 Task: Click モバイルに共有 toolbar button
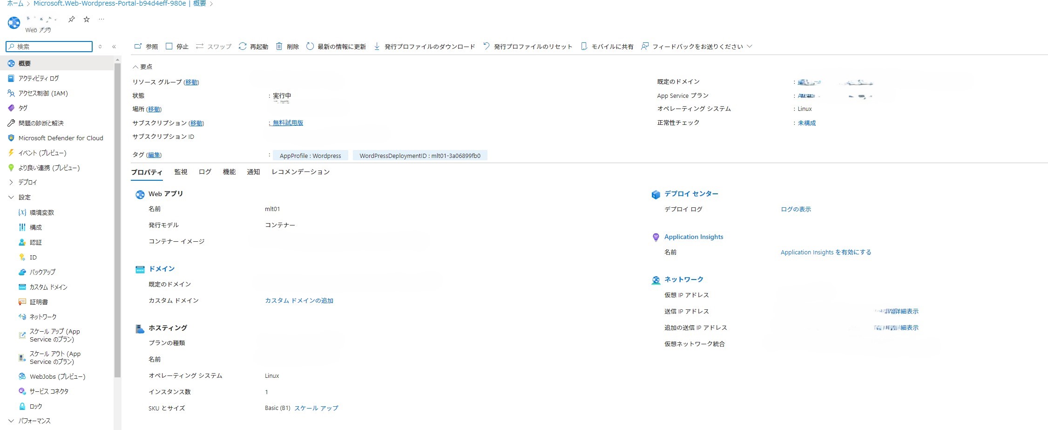click(x=607, y=47)
